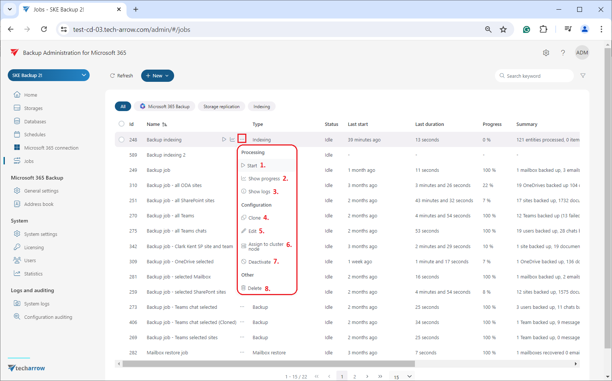Start Backup indexing via row play icon
Viewport: 612px width, 381px height.
coord(224,140)
